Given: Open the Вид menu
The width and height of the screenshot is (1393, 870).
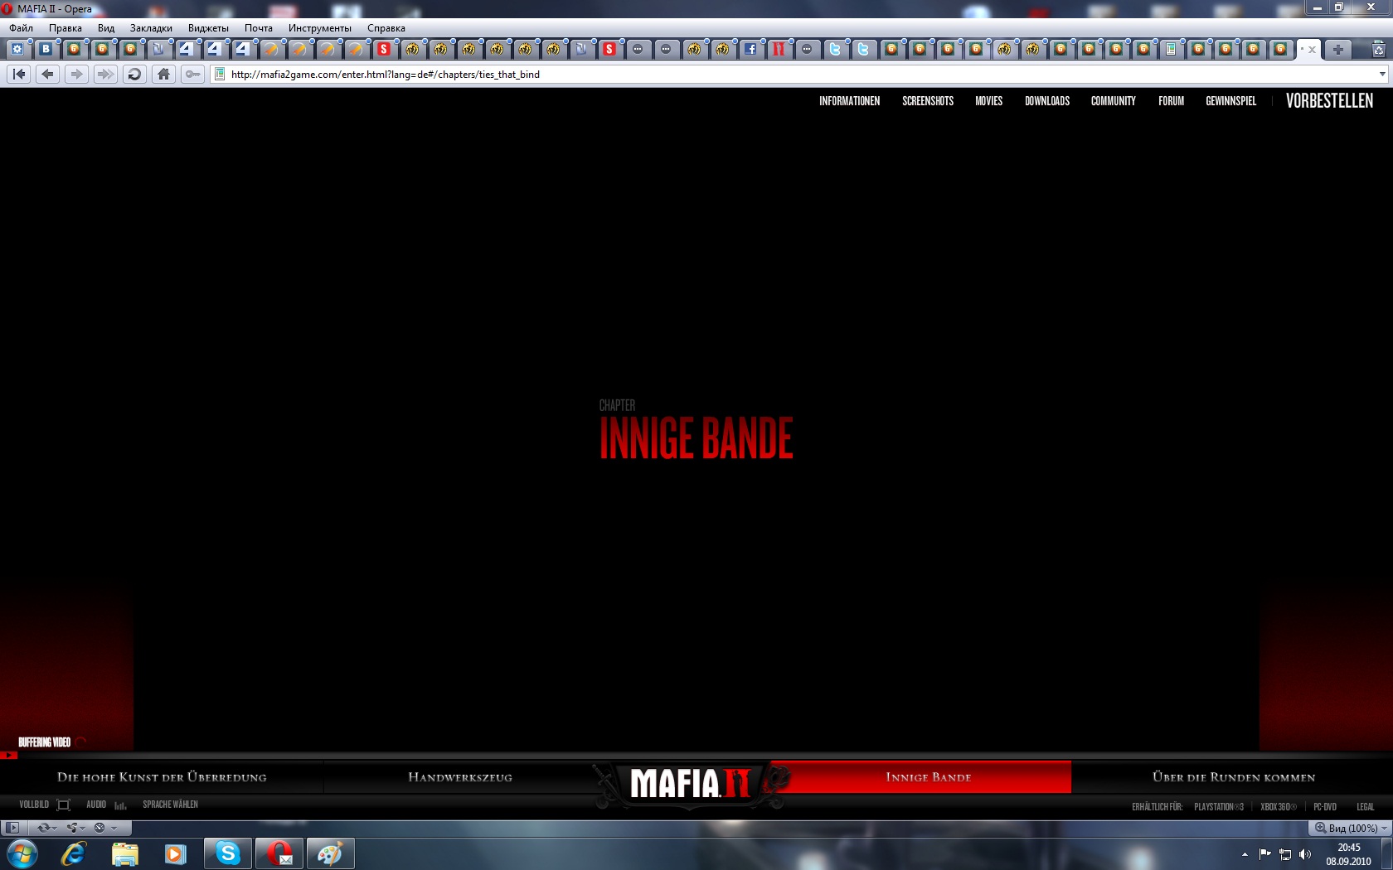Looking at the screenshot, I should coord(106,28).
